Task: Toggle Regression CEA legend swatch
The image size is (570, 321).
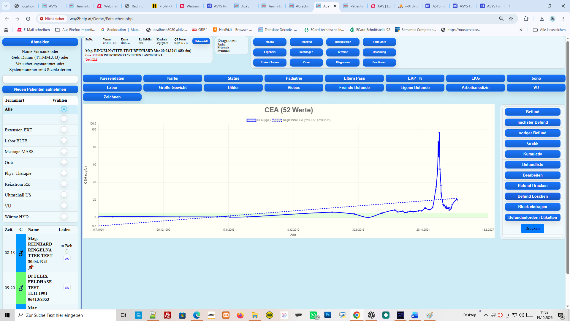Action: pos(277,120)
